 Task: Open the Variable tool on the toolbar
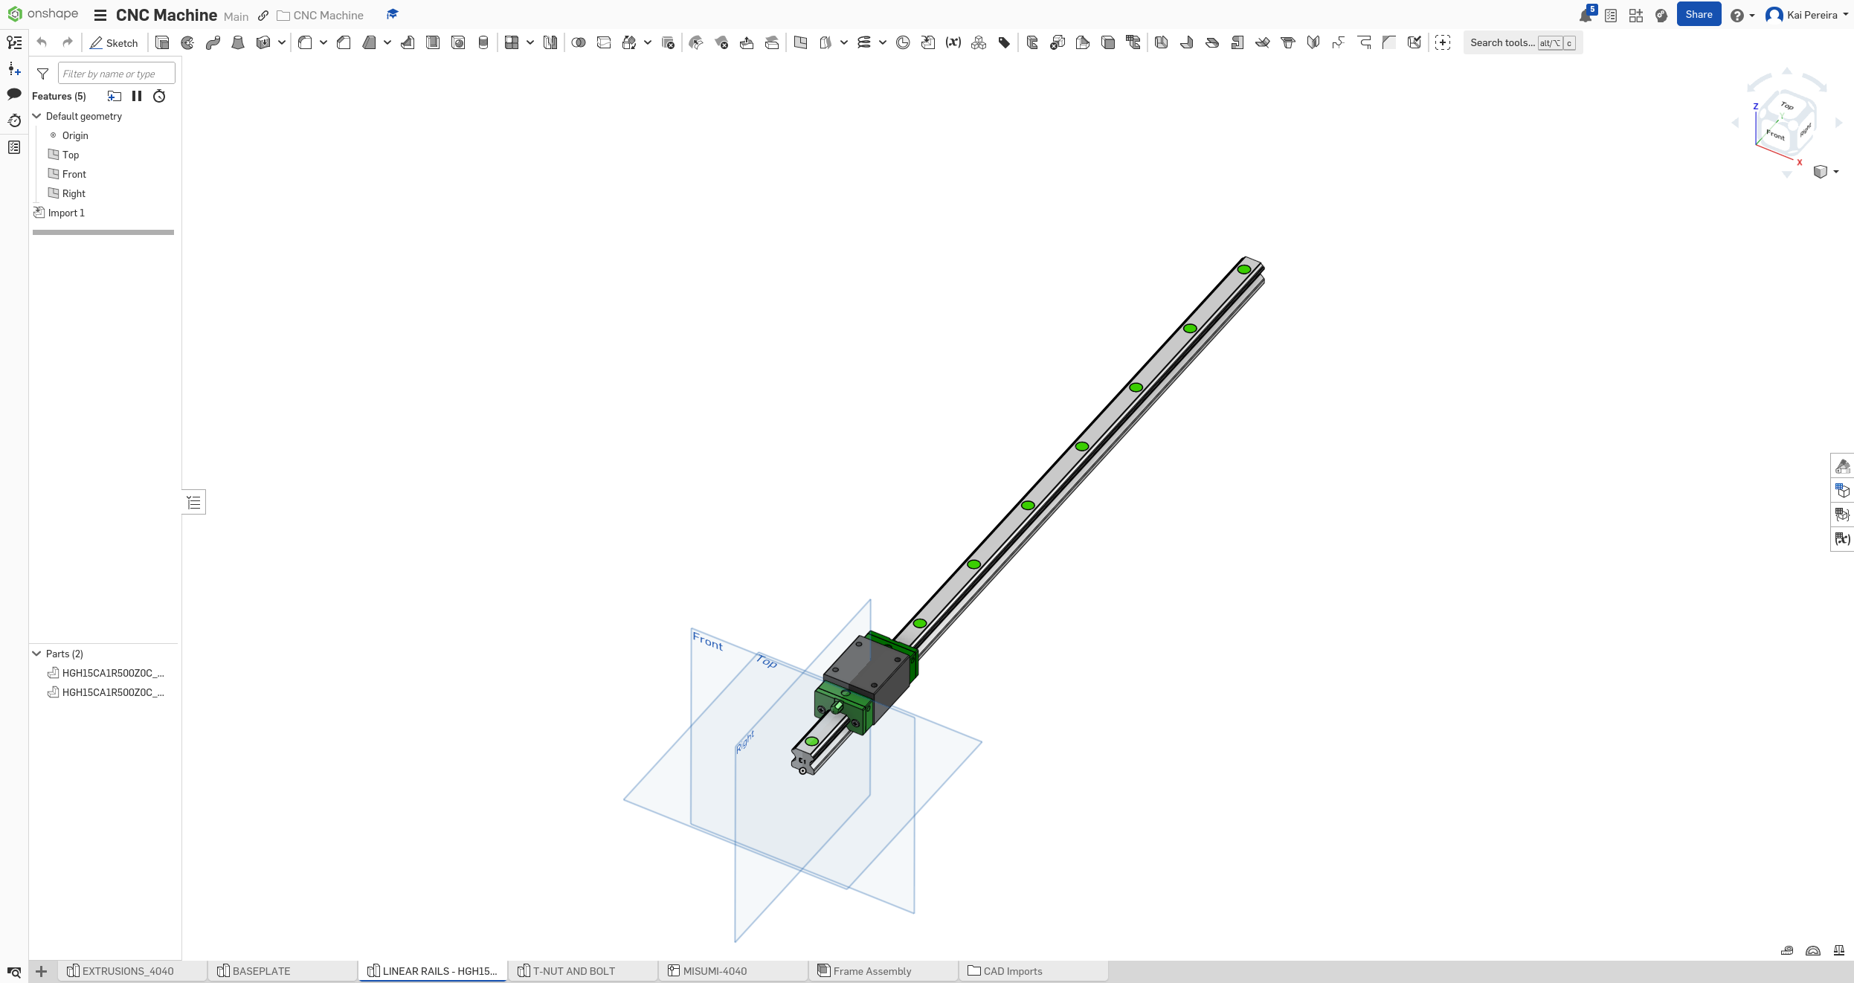(x=953, y=42)
